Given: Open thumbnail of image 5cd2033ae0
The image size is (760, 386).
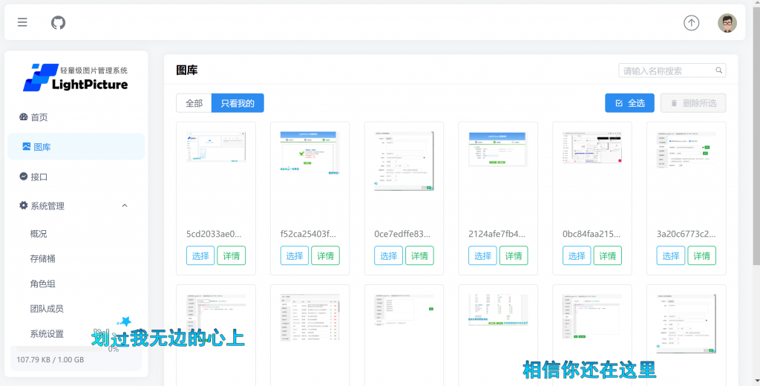Looking at the screenshot, I should [x=216, y=146].
